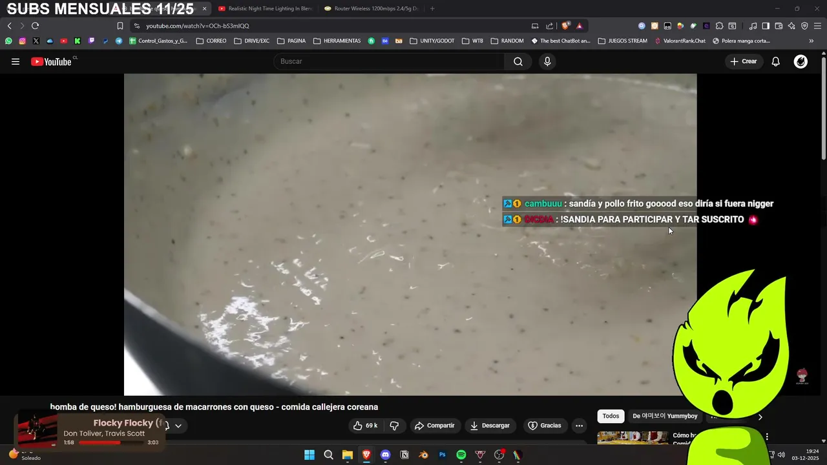Viewport: 827px width, 465px height.
Task: Expand the CORREO bookmark folder
Action: click(211, 41)
